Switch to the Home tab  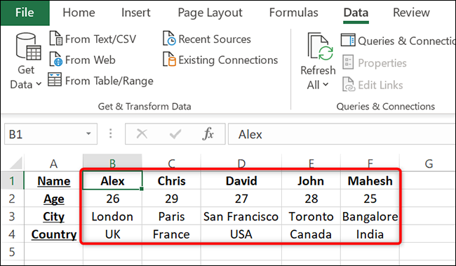79,13
